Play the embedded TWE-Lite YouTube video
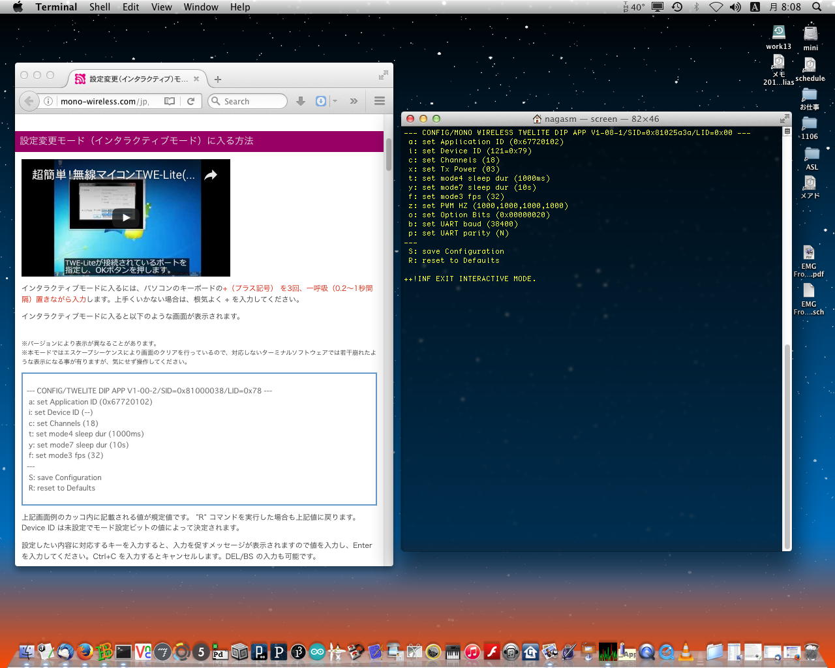 point(126,217)
